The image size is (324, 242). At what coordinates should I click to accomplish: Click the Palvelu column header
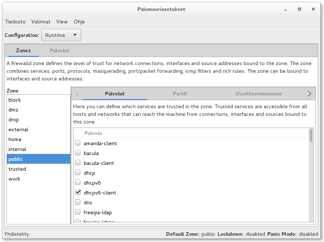[93, 133]
